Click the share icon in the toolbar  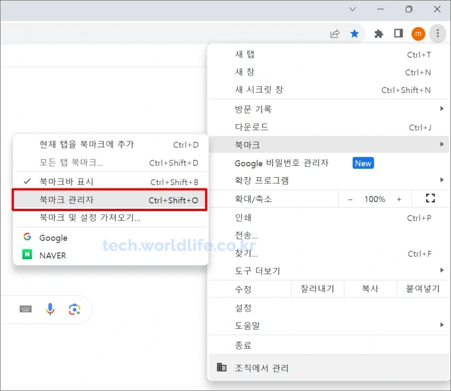click(x=334, y=34)
